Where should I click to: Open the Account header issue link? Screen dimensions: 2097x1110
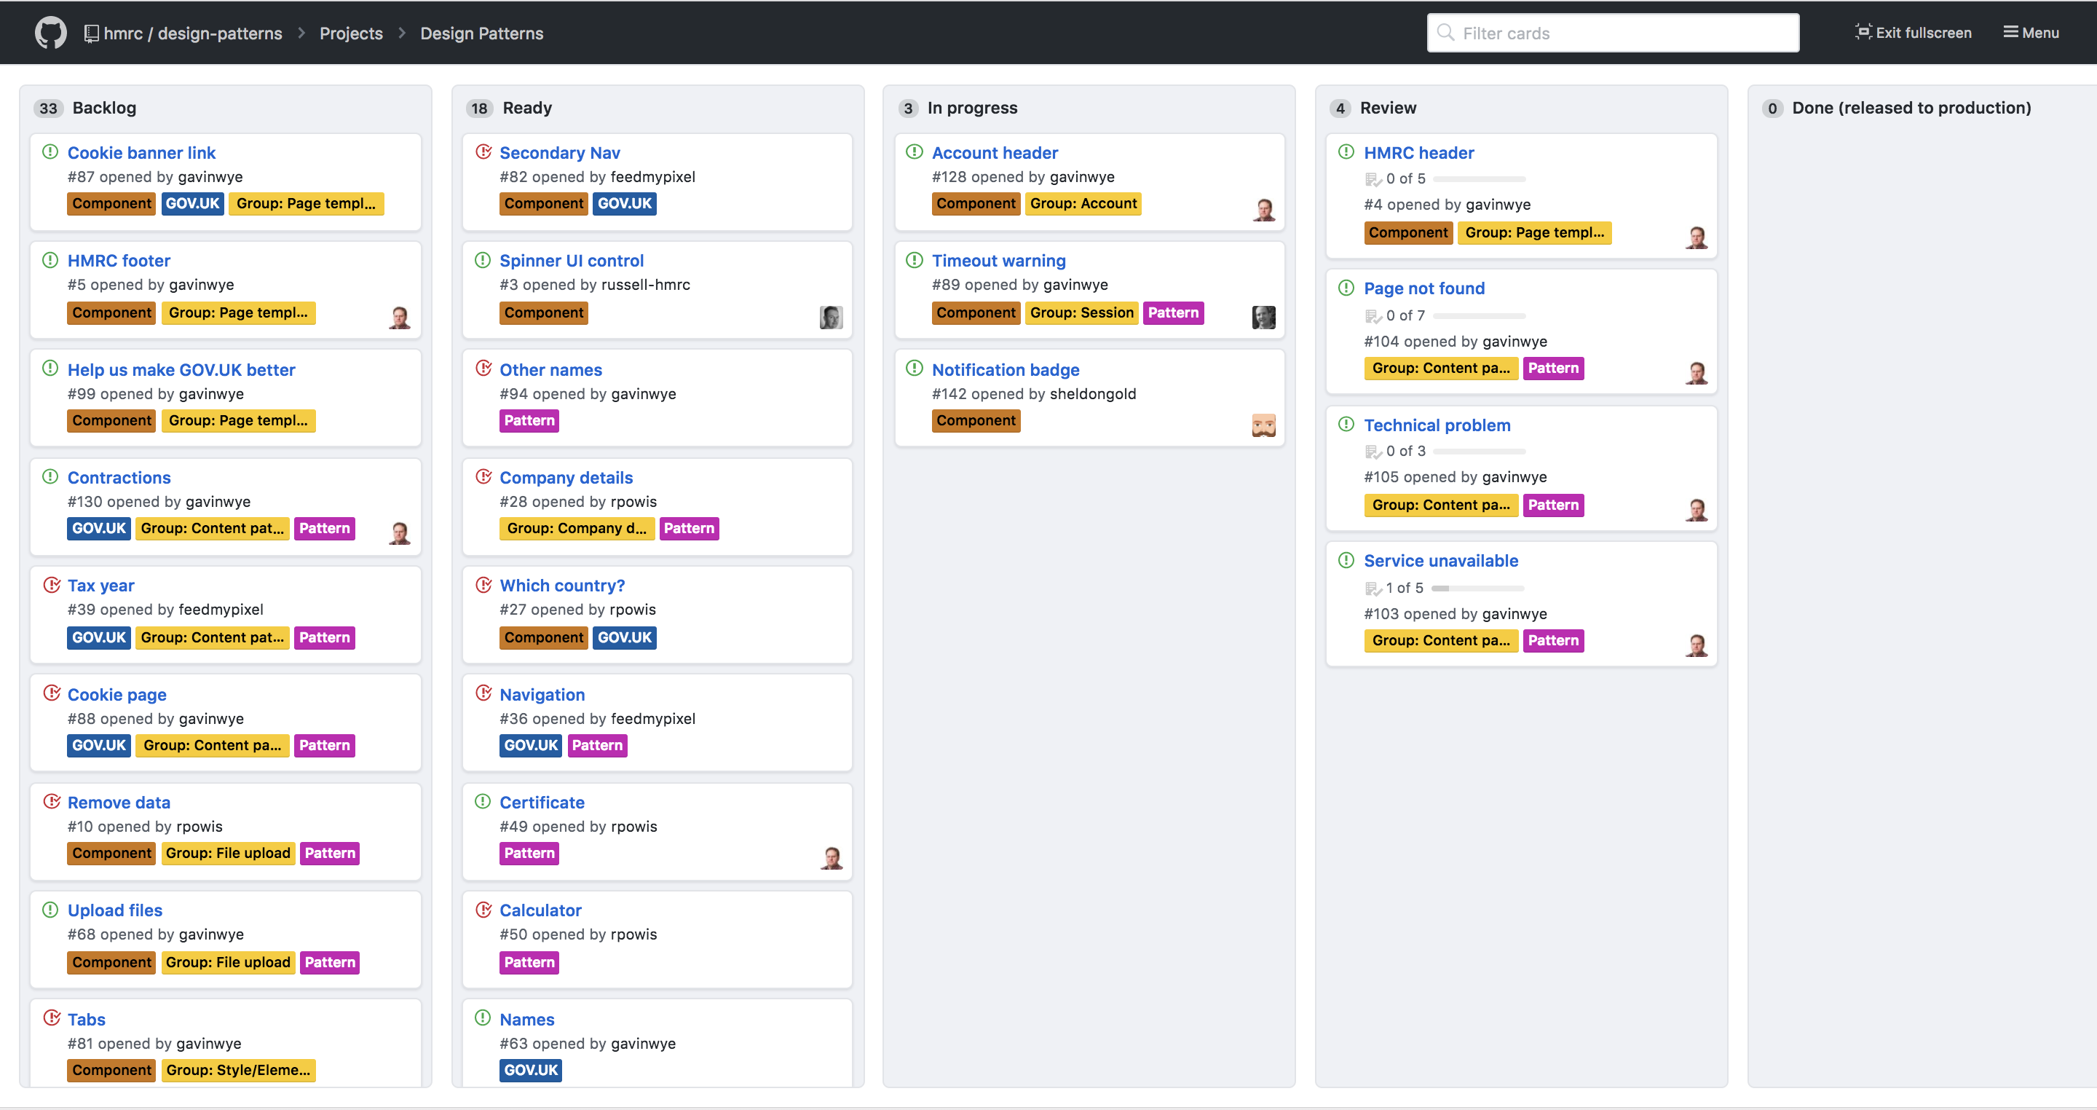pyautogui.click(x=994, y=153)
